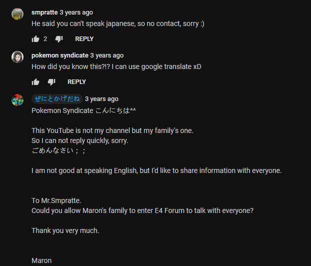Image resolution: width=311 pixels, height=266 pixels.
Task: Open pokemon syndicate's profile avatar
Action: [x=17, y=57]
